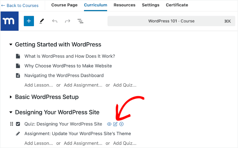The image size is (238, 148).
Task: Click the blue plus block inserter button
Action: pyautogui.click(x=29, y=21)
